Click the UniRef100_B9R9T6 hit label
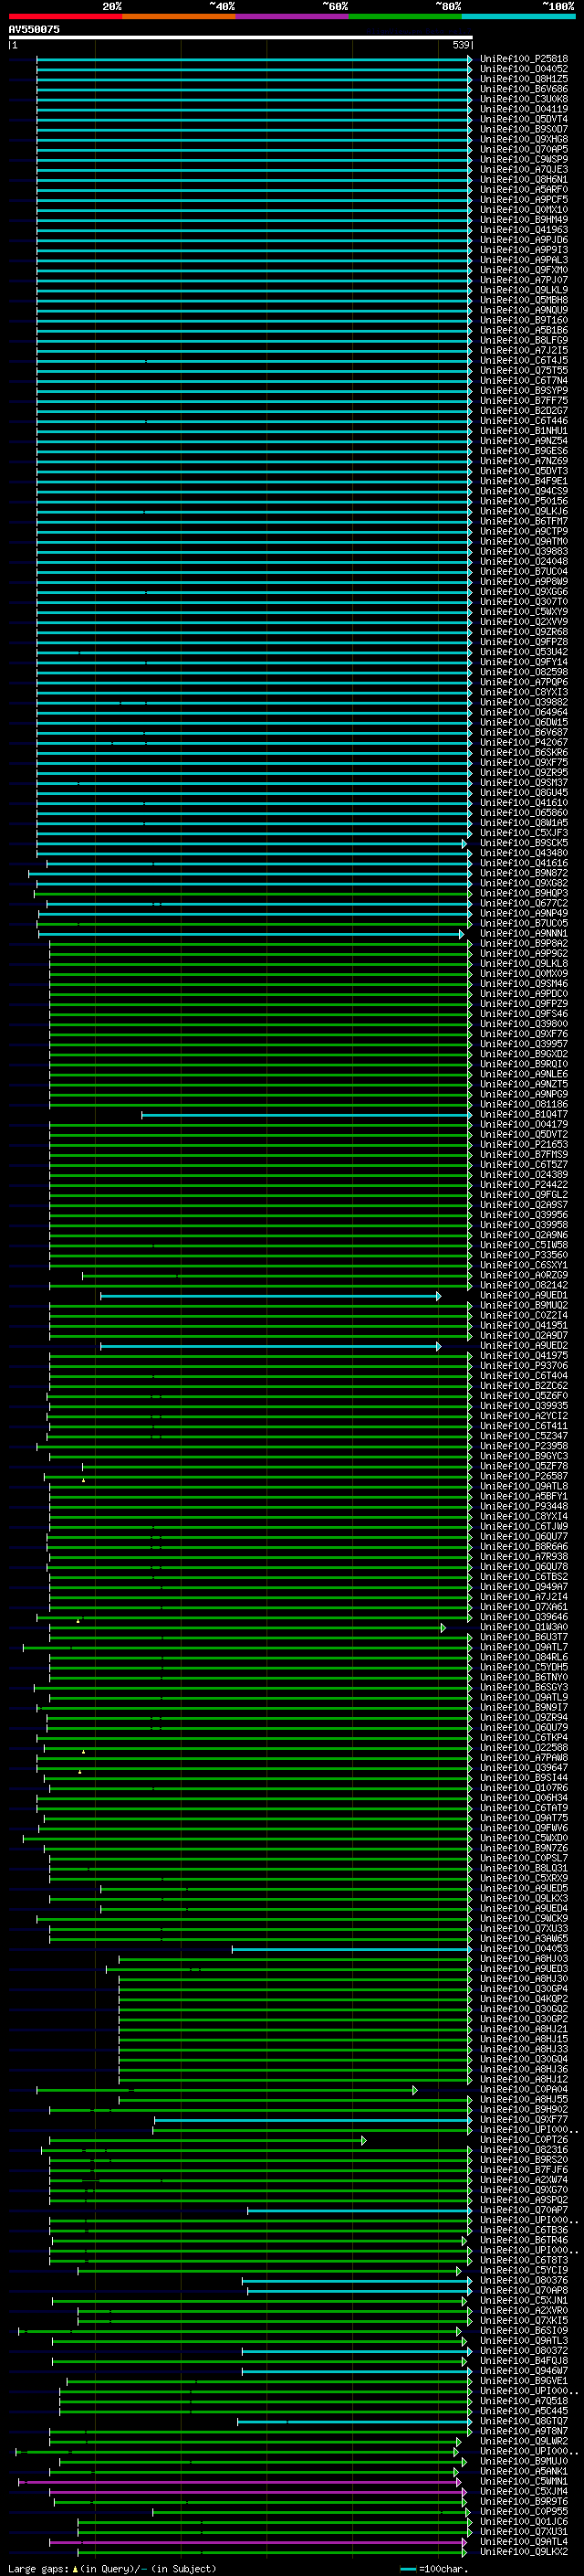Viewport: 584px width, 2576px height. click(x=524, y=2502)
